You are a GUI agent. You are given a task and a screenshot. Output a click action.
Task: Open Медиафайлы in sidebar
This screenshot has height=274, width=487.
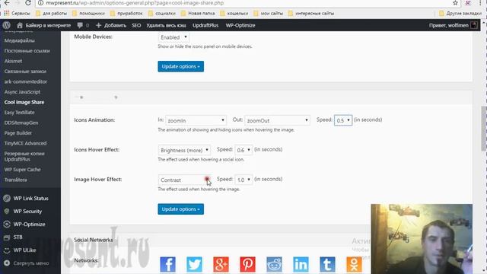pos(20,40)
